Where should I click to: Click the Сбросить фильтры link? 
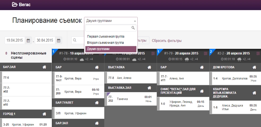[x=166, y=41]
